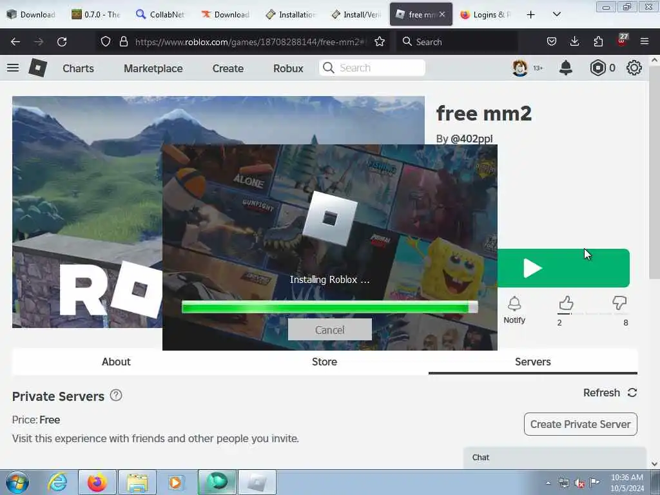Open the Private Servers help question icon
This screenshot has width=660, height=495.
pyautogui.click(x=116, y=395)
